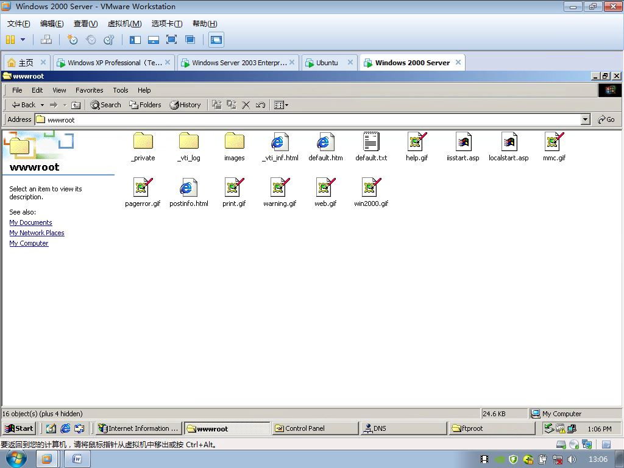Switch to Control Panel taskbar button
This screenshot has width=624, height=468.
tap(315, 428)
